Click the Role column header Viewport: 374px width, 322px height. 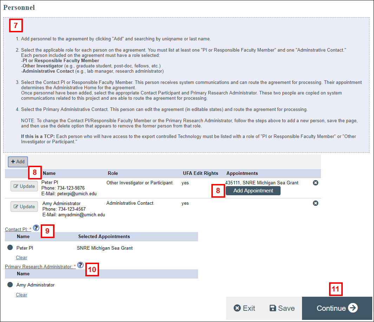[113, 173]
